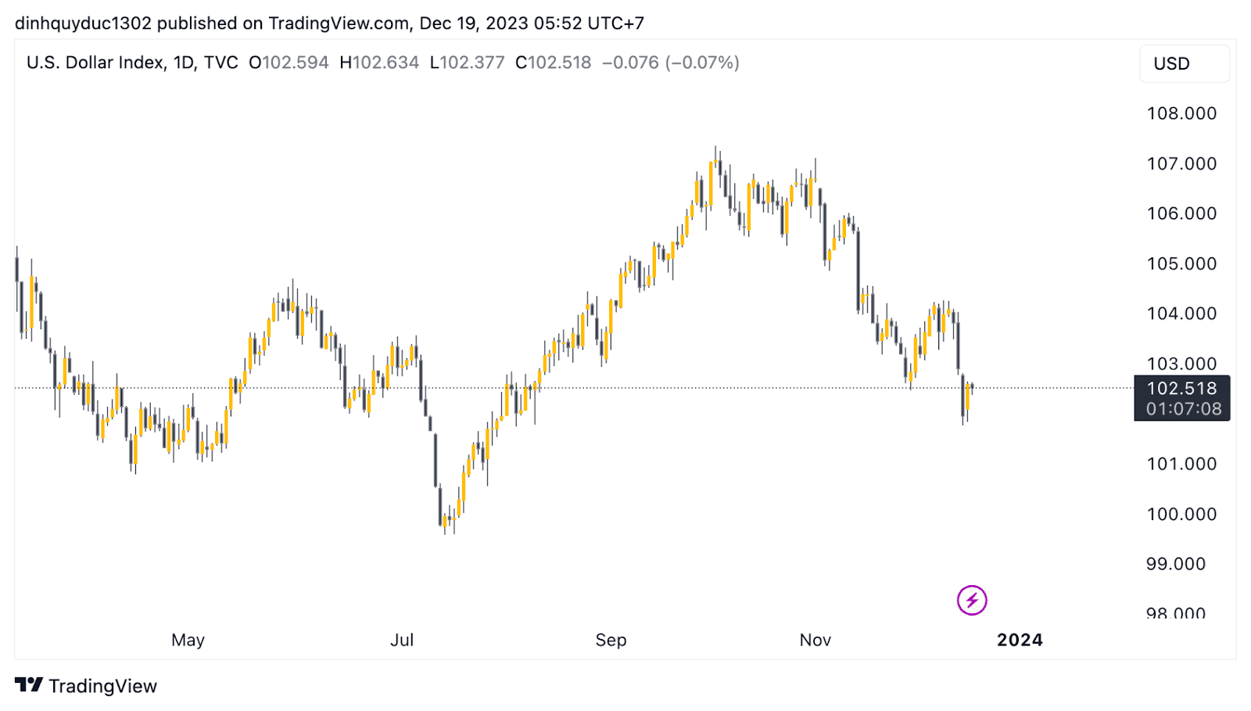
Task: Click the 100.000 price axis label
Action: pos(1181,514)
